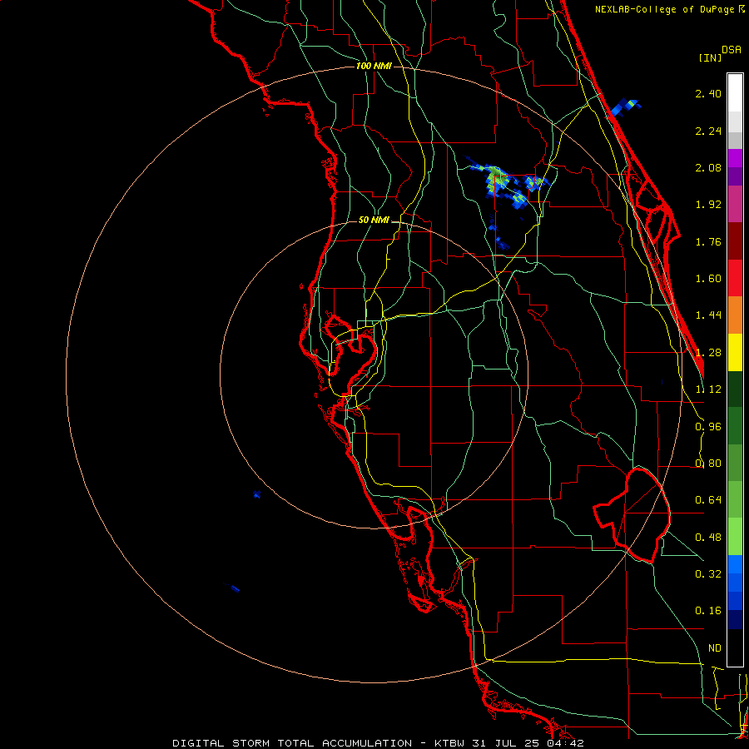Viewport: 749px width, 749px height.
Task: Click the 1.60 legend value
Action: (x=708, y=279)
